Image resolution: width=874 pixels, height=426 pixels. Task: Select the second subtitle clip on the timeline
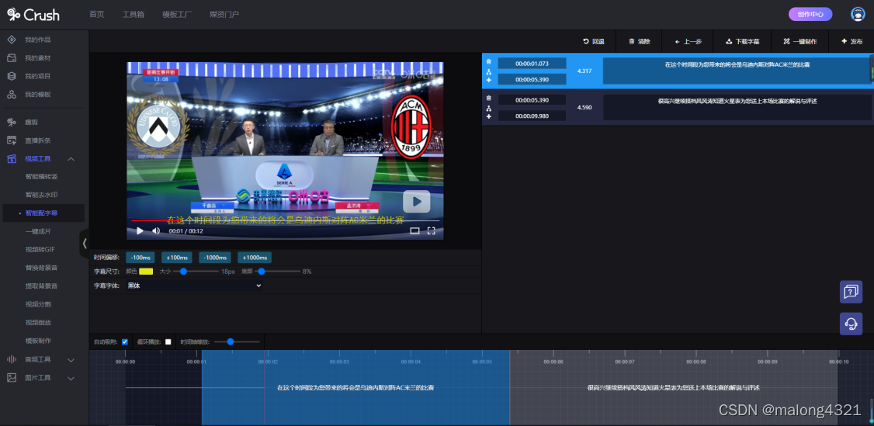pyautogui.click(x=673, y=387)
